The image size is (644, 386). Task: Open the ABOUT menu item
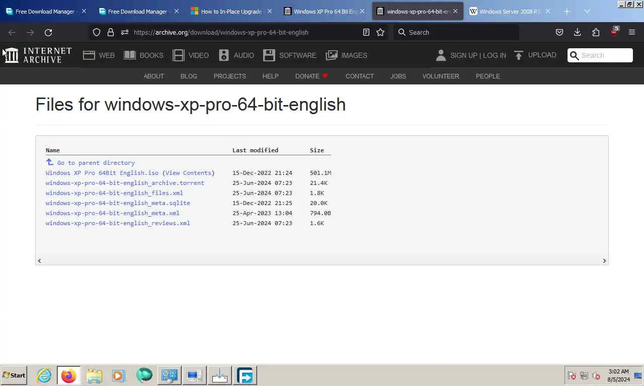(x=154, y=76)
